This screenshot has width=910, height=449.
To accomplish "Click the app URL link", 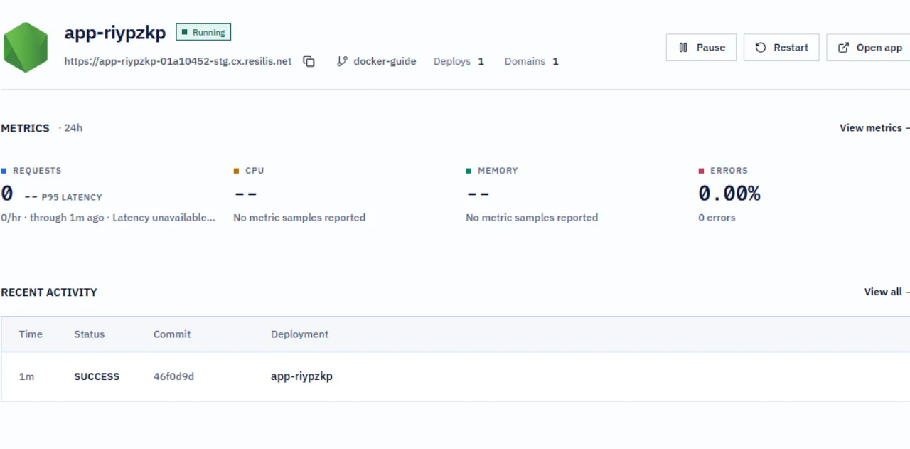I will pyautogui.click(x=178, y=61).
